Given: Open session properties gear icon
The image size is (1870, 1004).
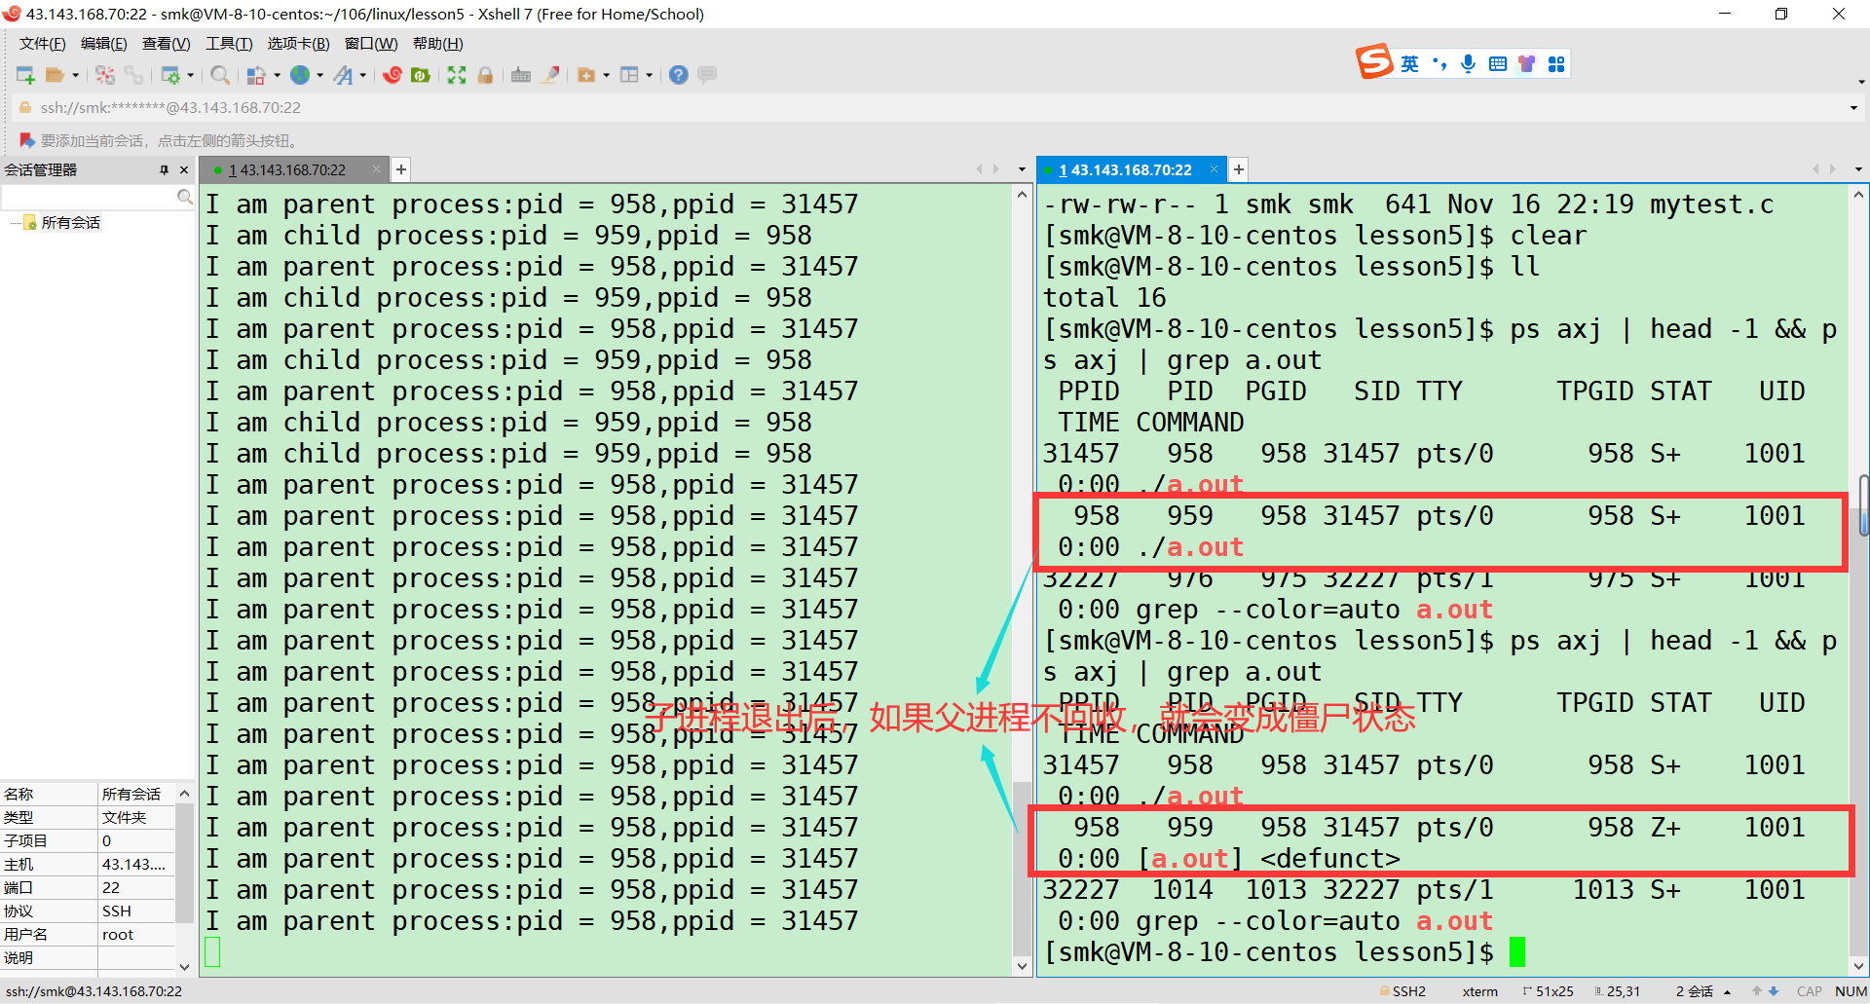Looking at the screenshot, I should click(170, 75).
